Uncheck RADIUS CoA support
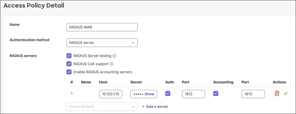 69,64
